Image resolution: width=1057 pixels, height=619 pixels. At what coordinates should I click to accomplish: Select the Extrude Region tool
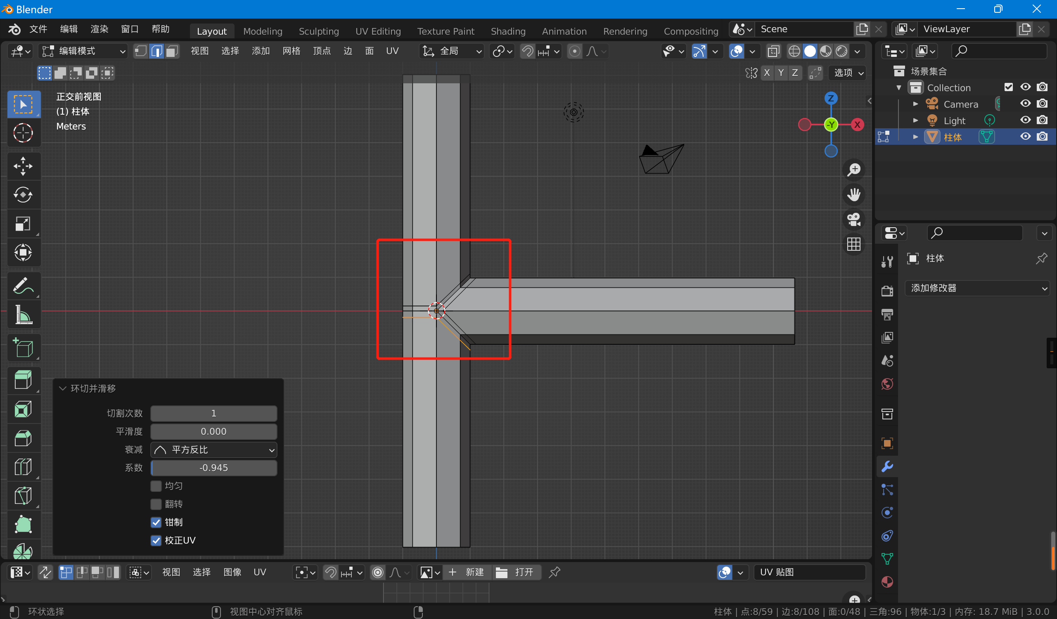click(x=24, y=380)
